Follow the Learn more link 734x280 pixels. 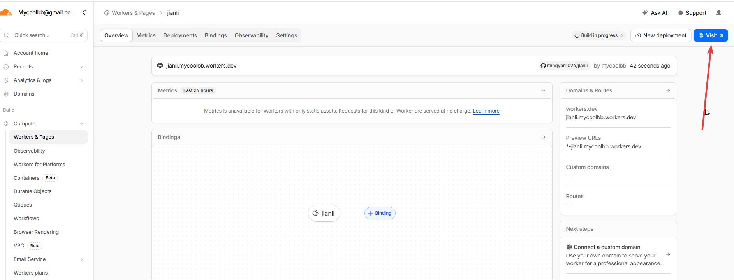pos(486,111)
